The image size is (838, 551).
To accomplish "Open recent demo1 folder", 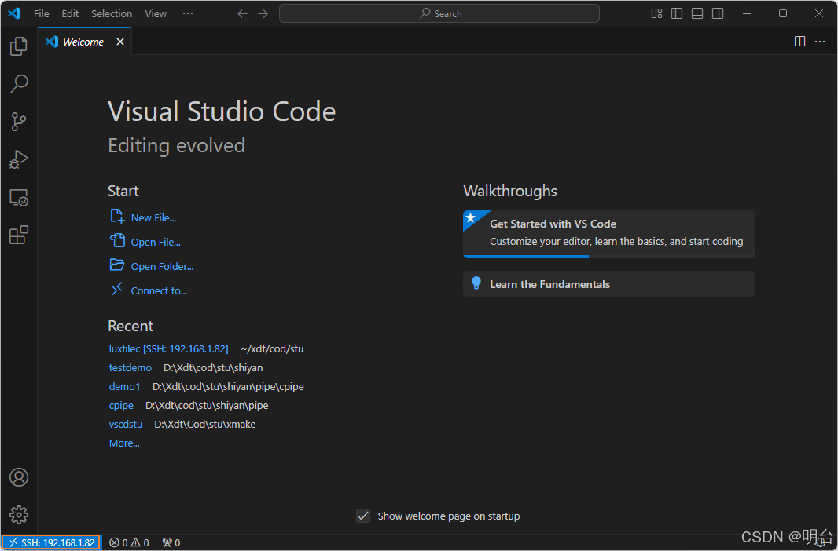I will point(124,387).
